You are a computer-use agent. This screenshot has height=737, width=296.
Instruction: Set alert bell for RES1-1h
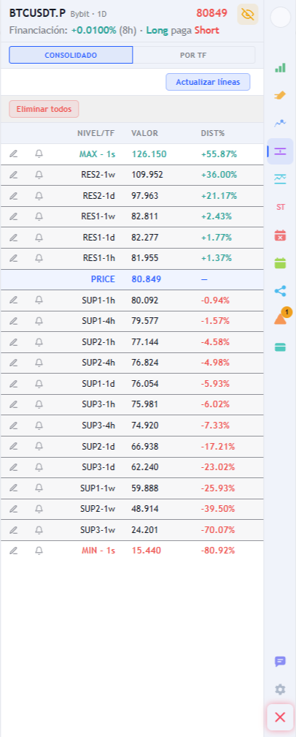[x=39, y=258]
